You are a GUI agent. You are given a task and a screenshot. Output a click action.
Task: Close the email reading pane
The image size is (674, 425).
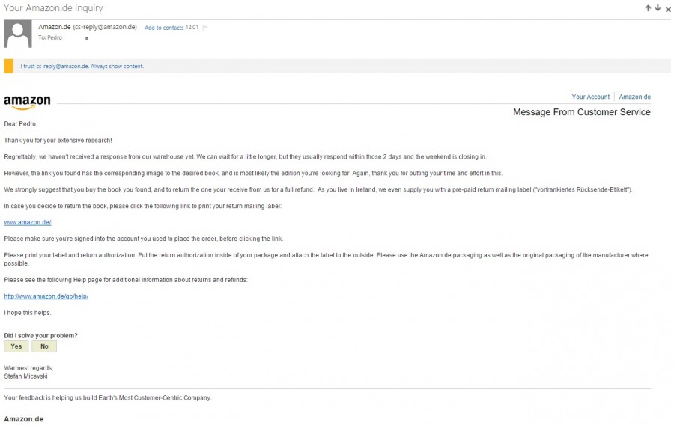(667, 9)
